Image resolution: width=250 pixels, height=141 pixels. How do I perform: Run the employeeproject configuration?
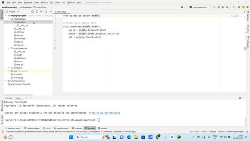[x=214, y=7]
